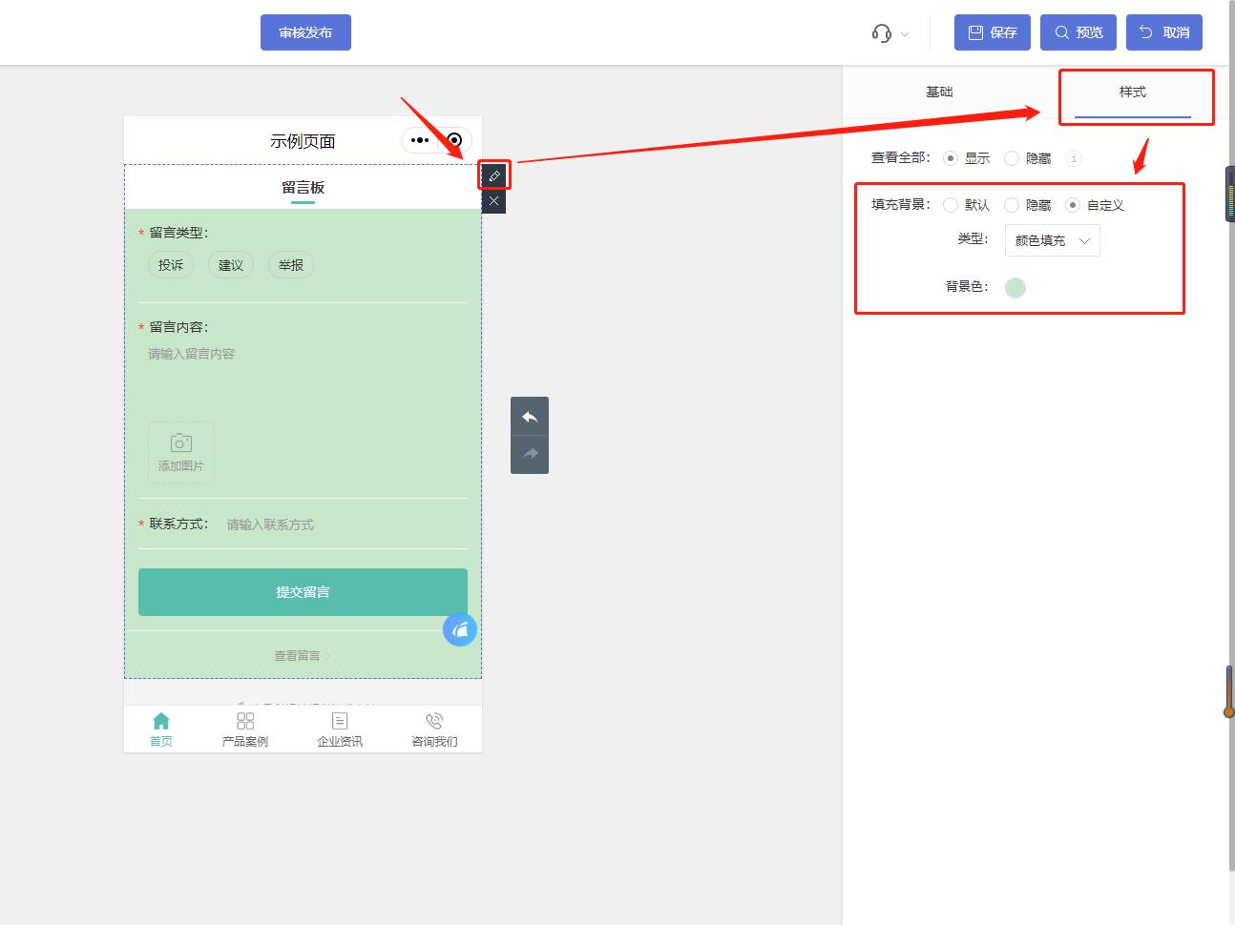Image resolution: width=1235 pixels, height=925 pixels.
Task: Click the 保存 save button
Action: pos(992,31)
